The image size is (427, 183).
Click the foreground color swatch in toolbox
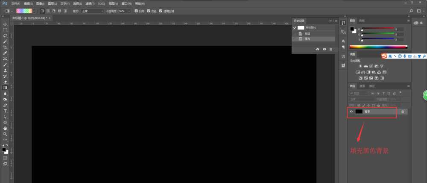(x=4, y=150)
